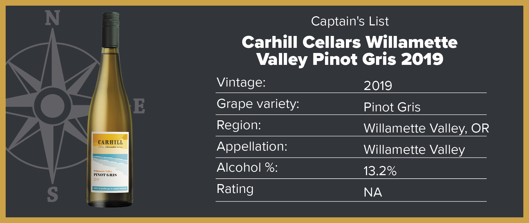Click the Captain's List heading
Screen dimensions: 529x223
[x=350, y=21]
